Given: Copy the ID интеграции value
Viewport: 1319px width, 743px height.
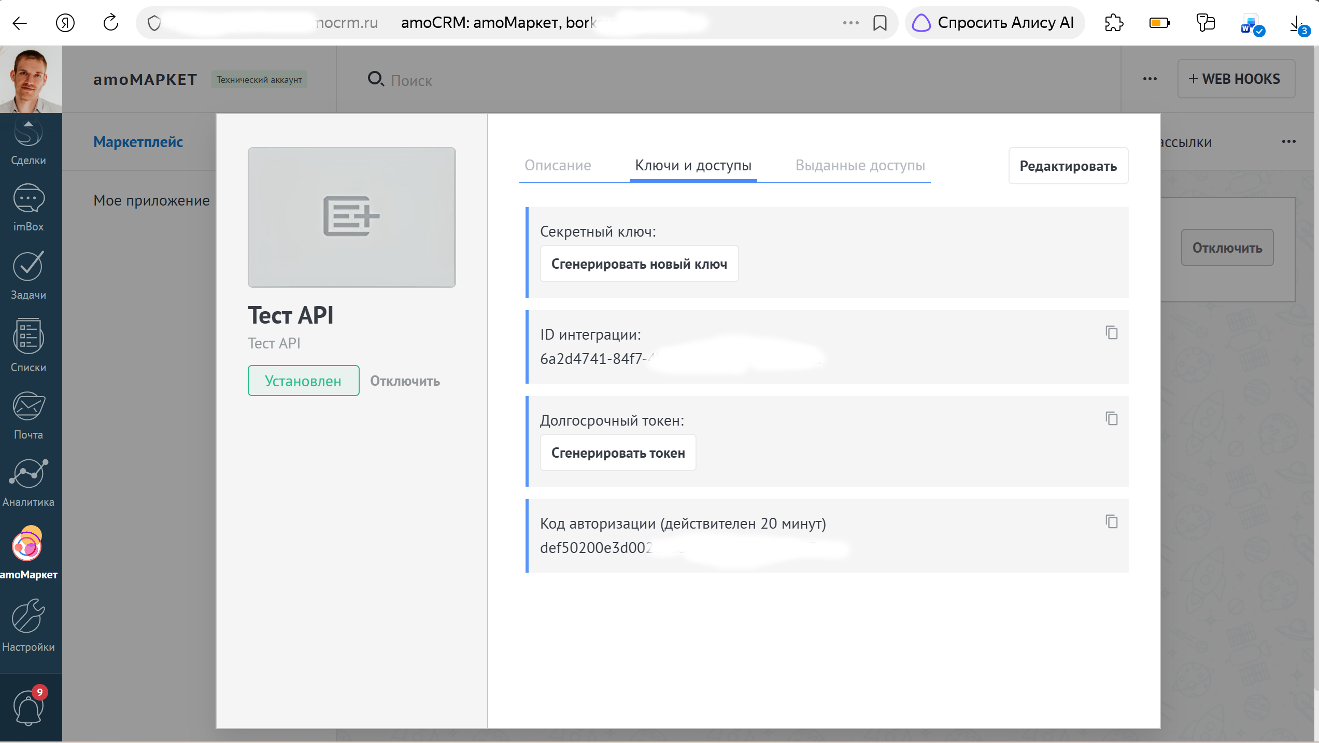Looking at the screenshot, I should (x=1111, y=332).
